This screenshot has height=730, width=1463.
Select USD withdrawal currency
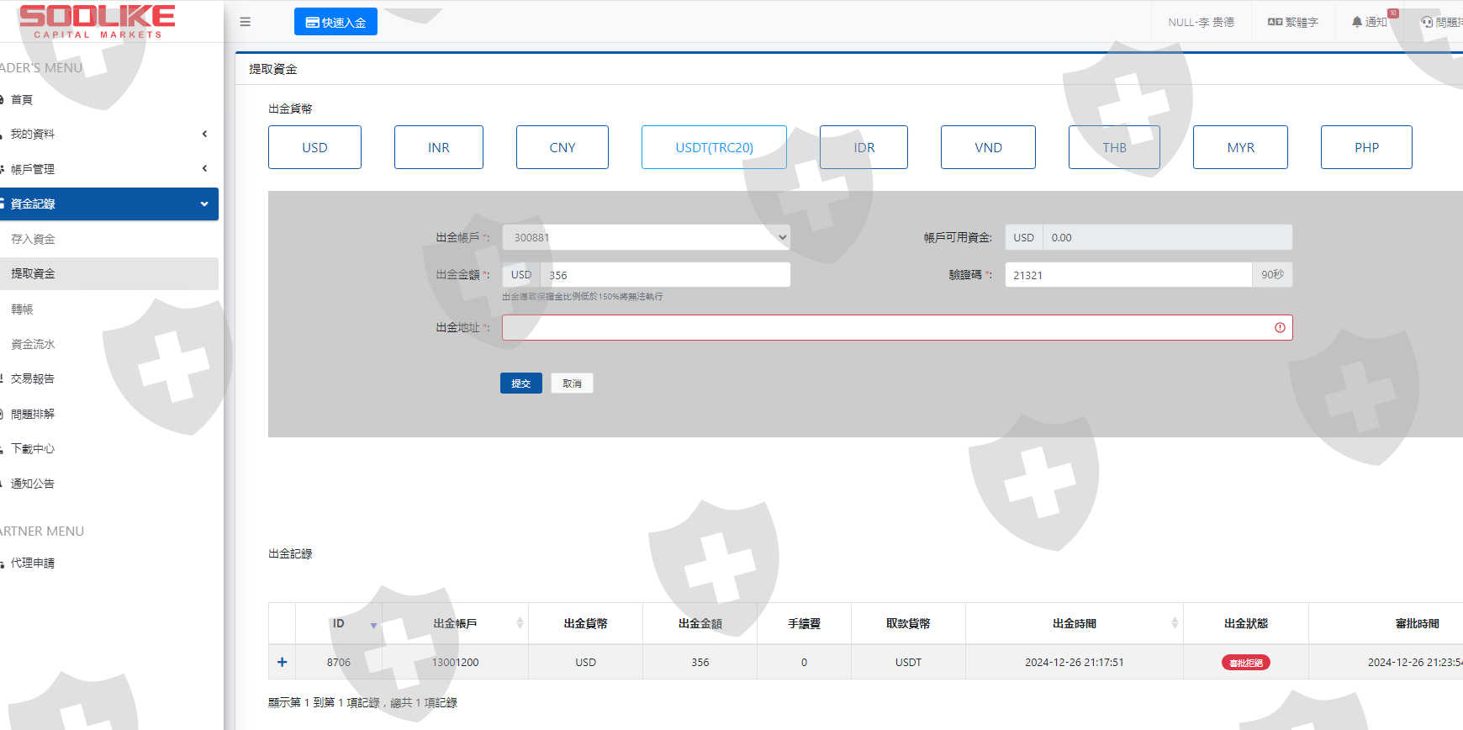click(314, 147)
